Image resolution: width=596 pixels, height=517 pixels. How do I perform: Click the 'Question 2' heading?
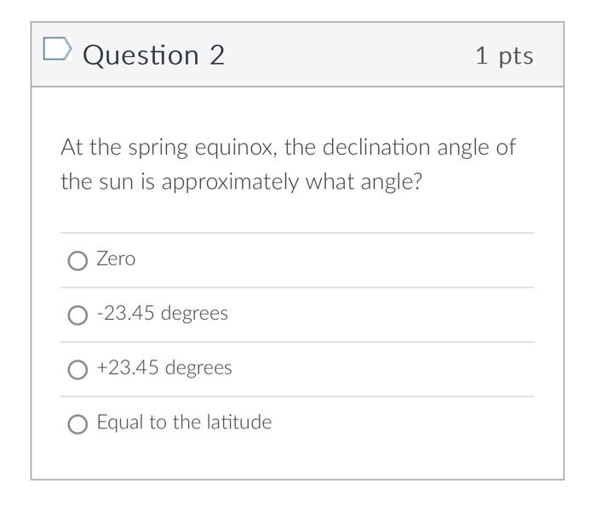[x=154, y=55]
